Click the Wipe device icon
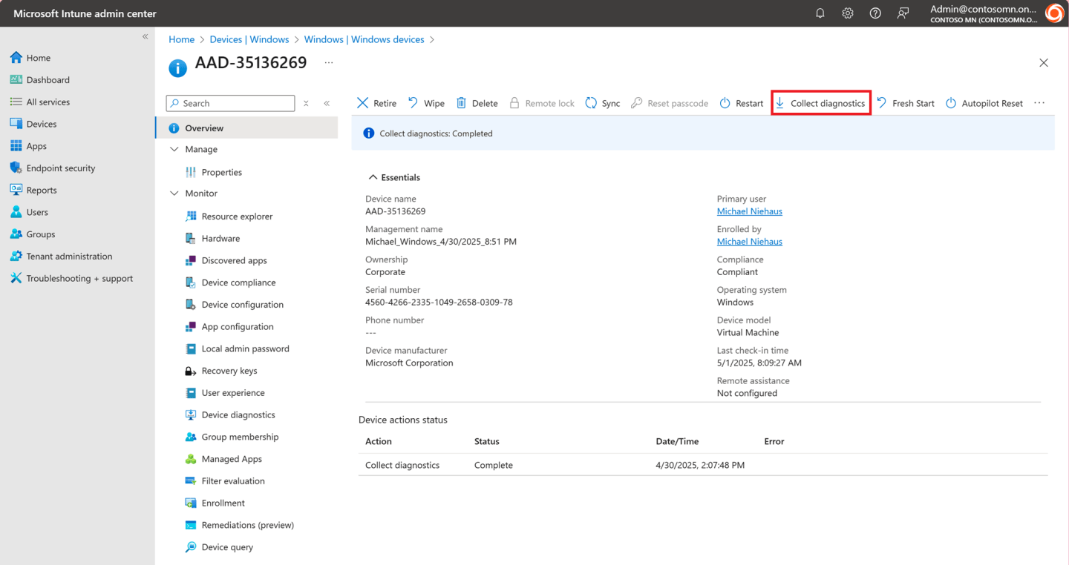Image resolution: width=1069 pixels, height=565 pixels. pos(426,103)
